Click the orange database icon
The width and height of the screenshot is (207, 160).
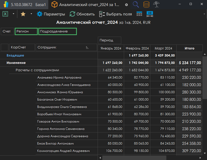[x=147, y=4]
